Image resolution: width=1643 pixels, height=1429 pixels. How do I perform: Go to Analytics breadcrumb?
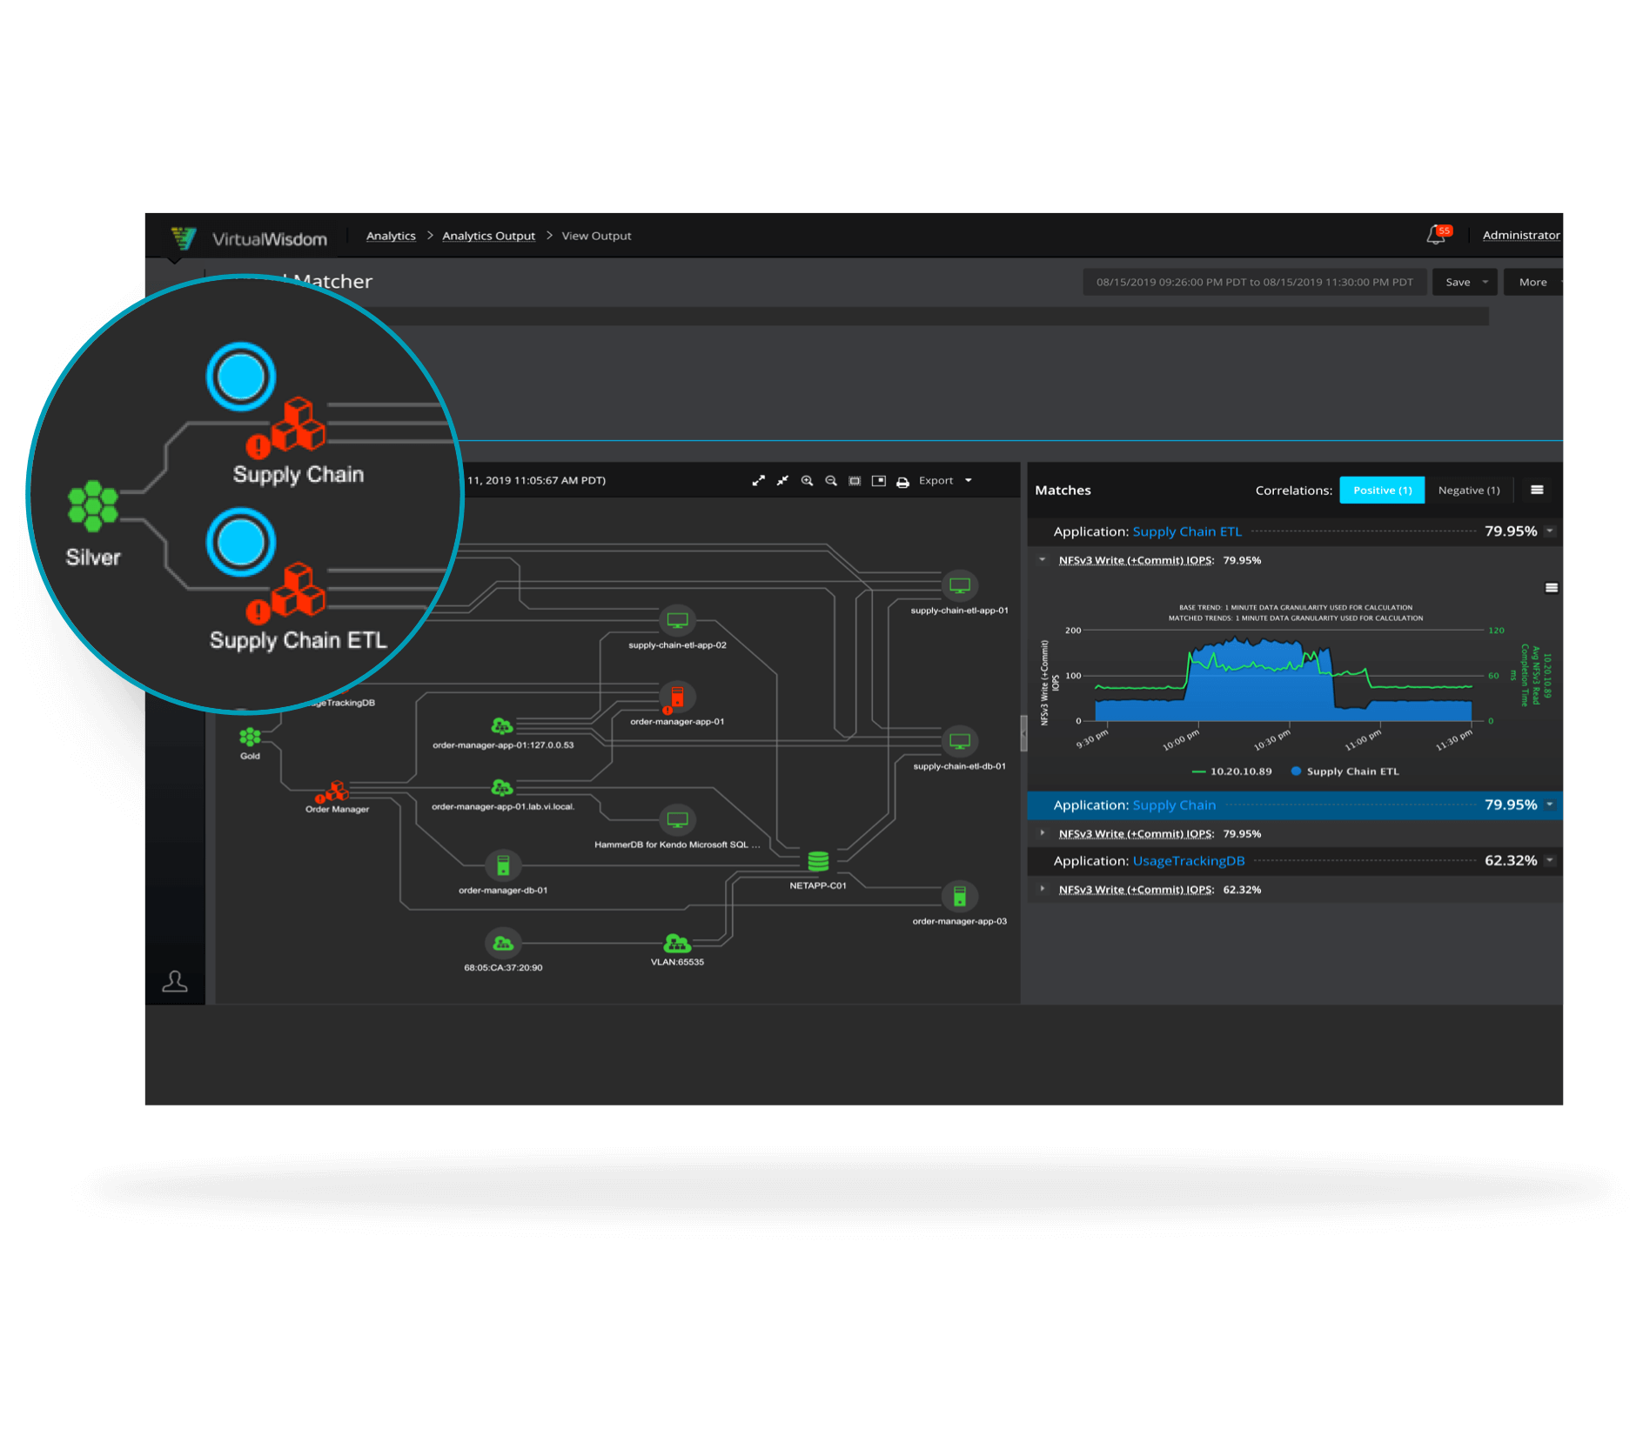pos(391,236)
